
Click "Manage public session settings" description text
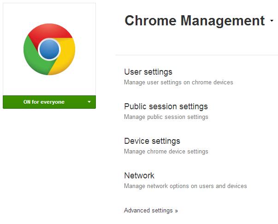click(166, 117)
